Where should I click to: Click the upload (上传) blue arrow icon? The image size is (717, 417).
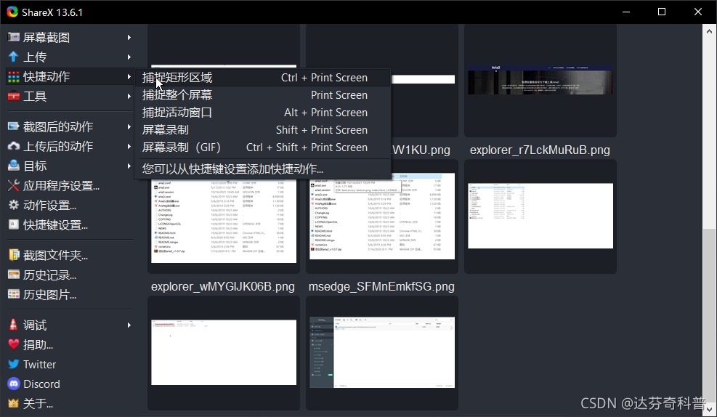click(x=14, y=57)
